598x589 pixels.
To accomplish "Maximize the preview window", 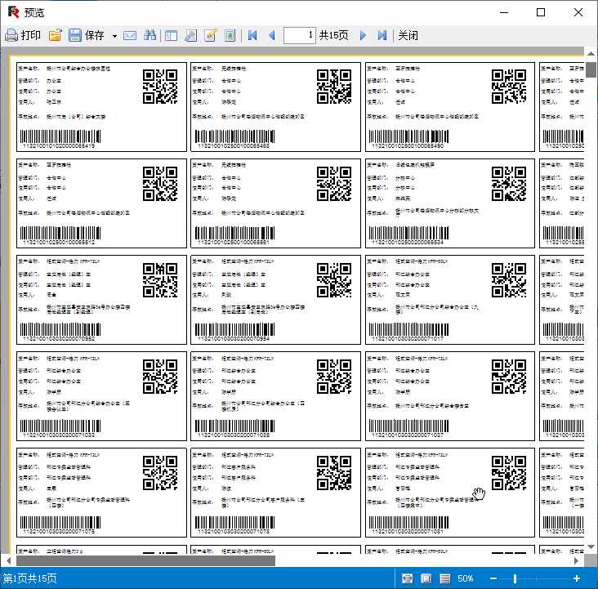I will click(541, 12).
